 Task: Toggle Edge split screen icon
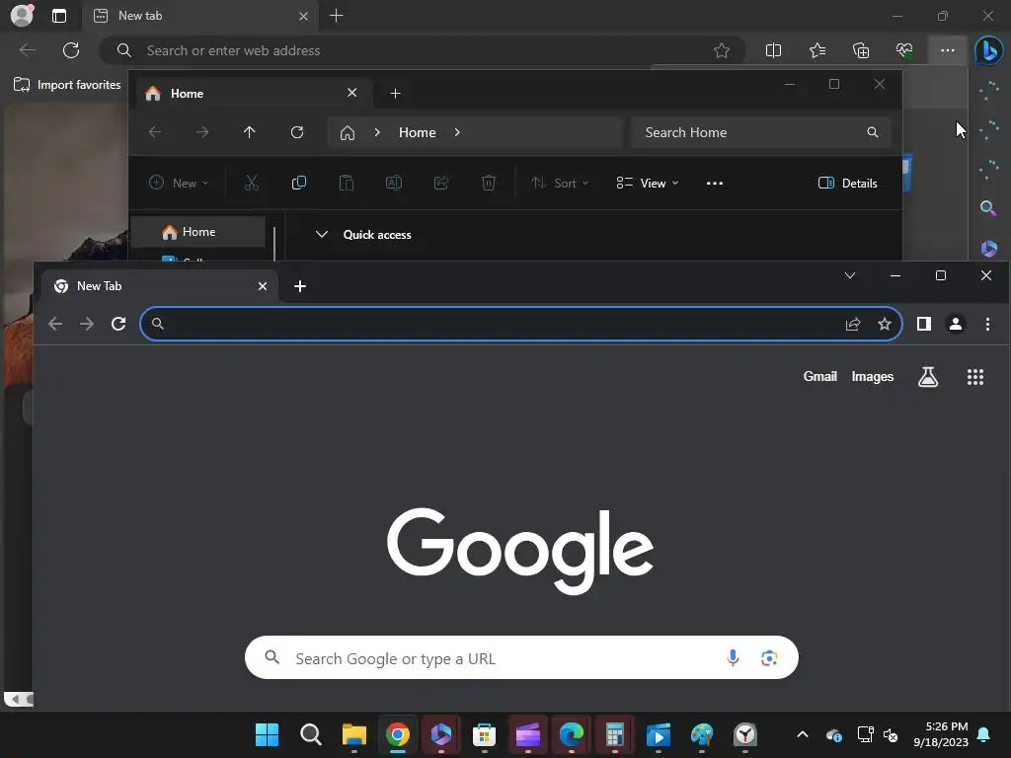coord(773,50)
